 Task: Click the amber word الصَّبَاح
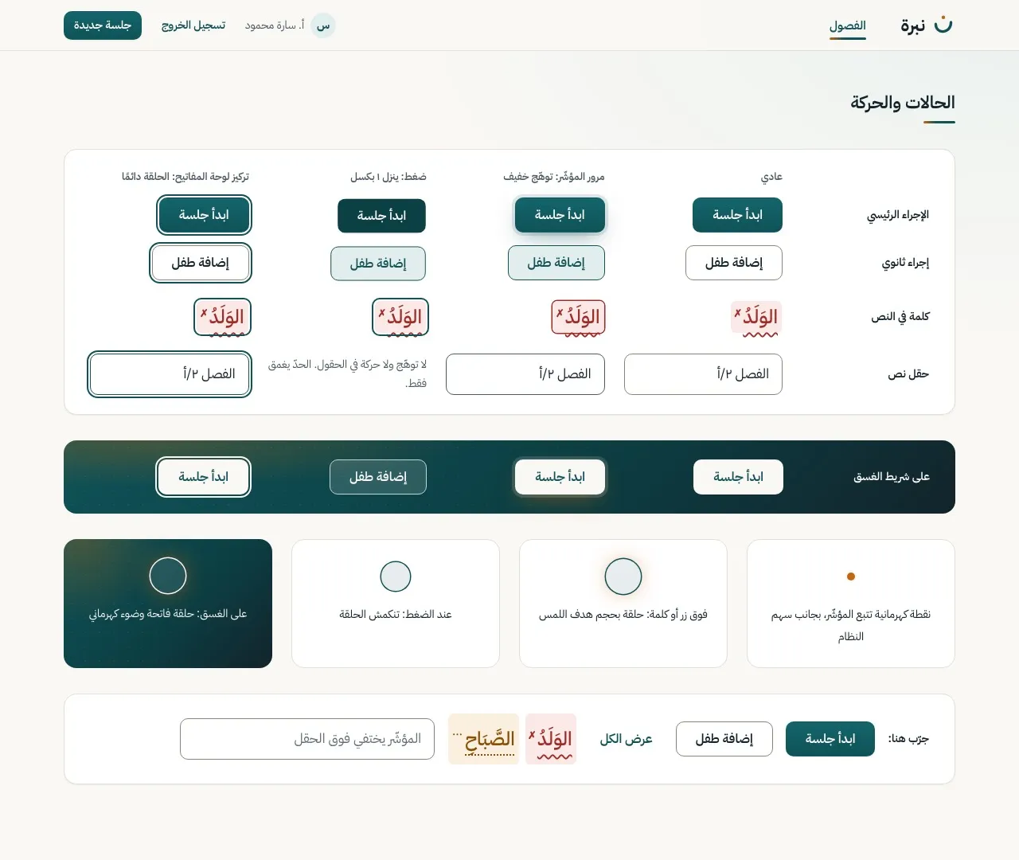pos(484,739)
